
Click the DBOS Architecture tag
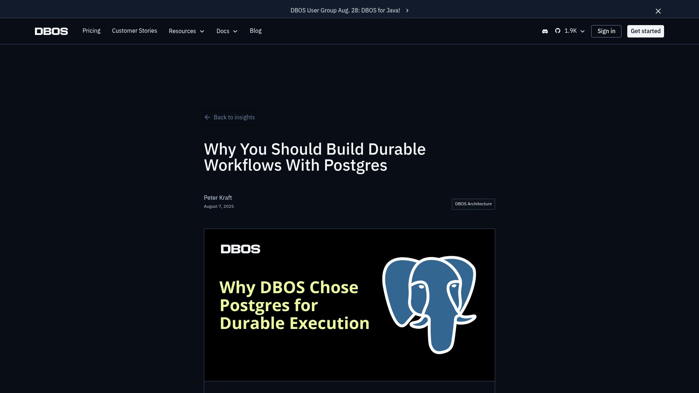pos(473,204)
